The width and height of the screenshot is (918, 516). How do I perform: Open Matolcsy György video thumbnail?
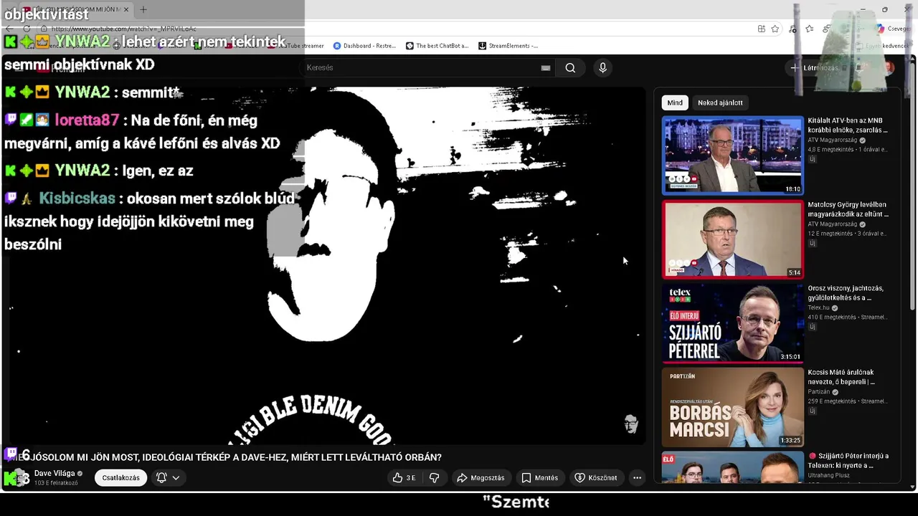[732, 239]
